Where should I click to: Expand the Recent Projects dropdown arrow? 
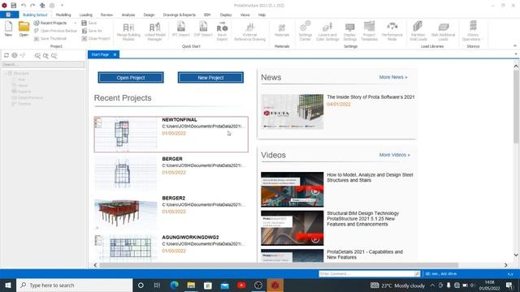coord(76,24)
